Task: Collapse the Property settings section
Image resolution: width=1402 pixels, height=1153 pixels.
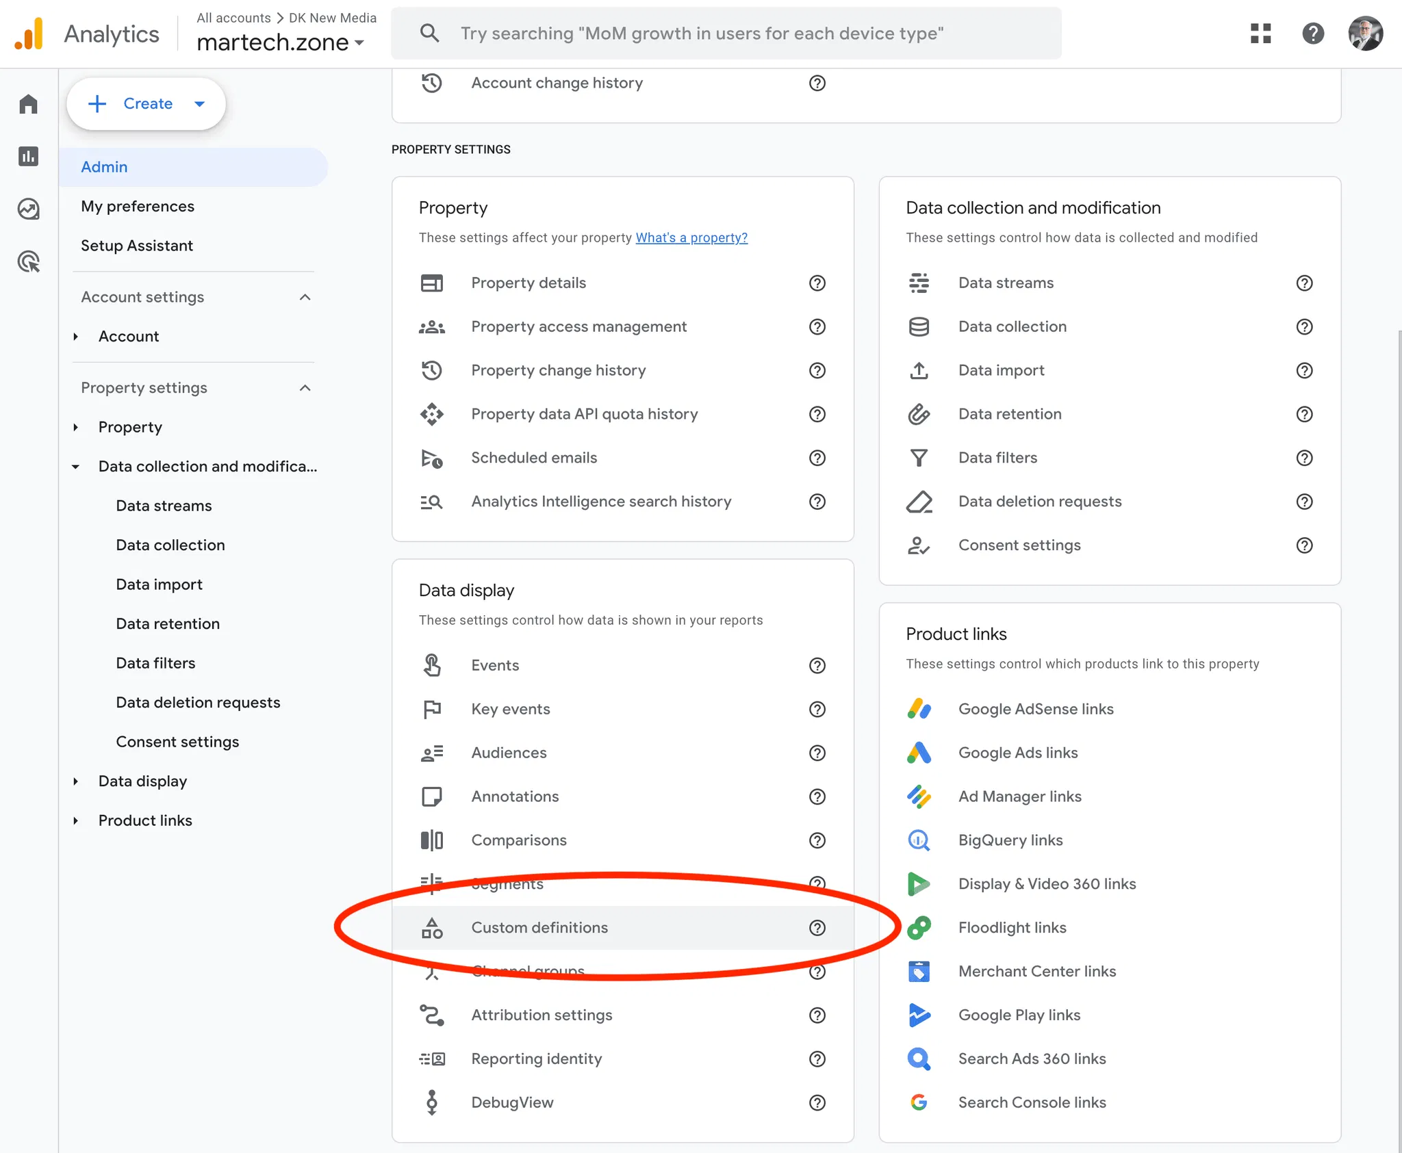Action: tap(305, 388)
